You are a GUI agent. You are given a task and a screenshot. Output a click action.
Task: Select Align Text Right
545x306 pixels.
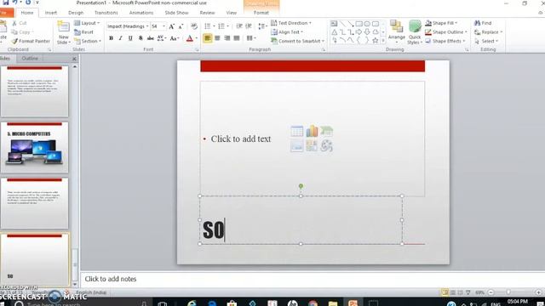point(227,38)
